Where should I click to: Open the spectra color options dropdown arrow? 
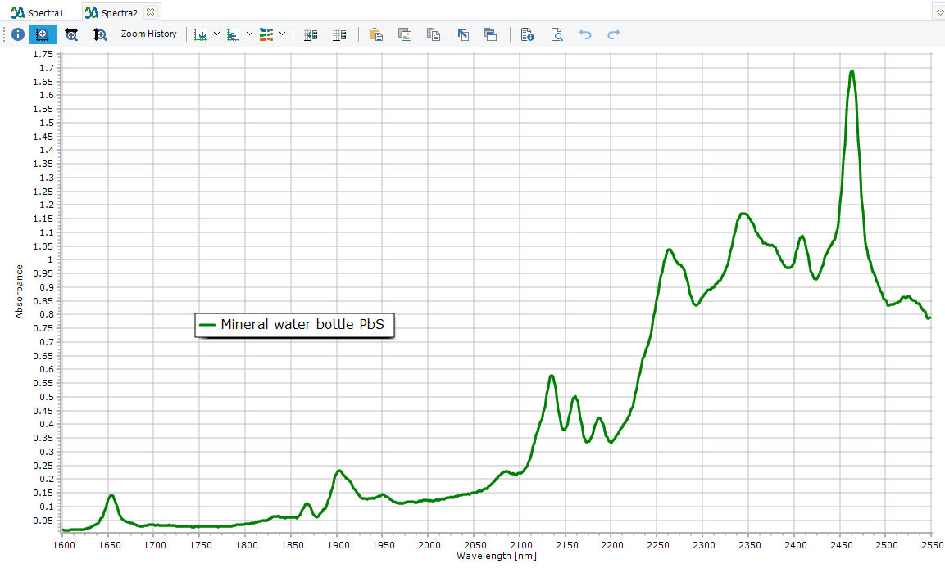tap(282, 34)
